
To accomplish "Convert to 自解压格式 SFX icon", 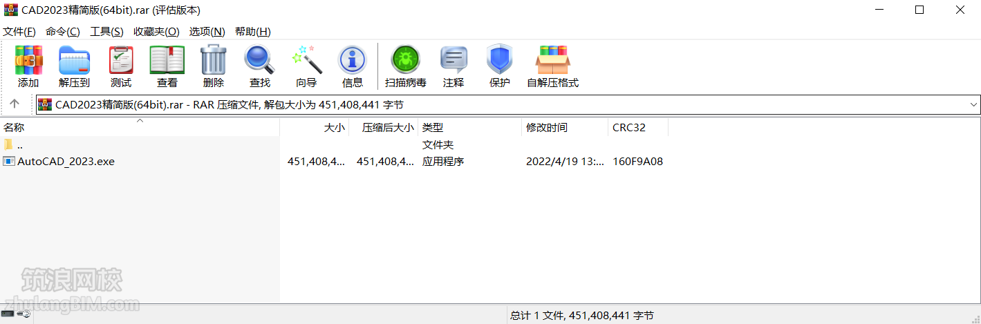I will click(552, 61).
